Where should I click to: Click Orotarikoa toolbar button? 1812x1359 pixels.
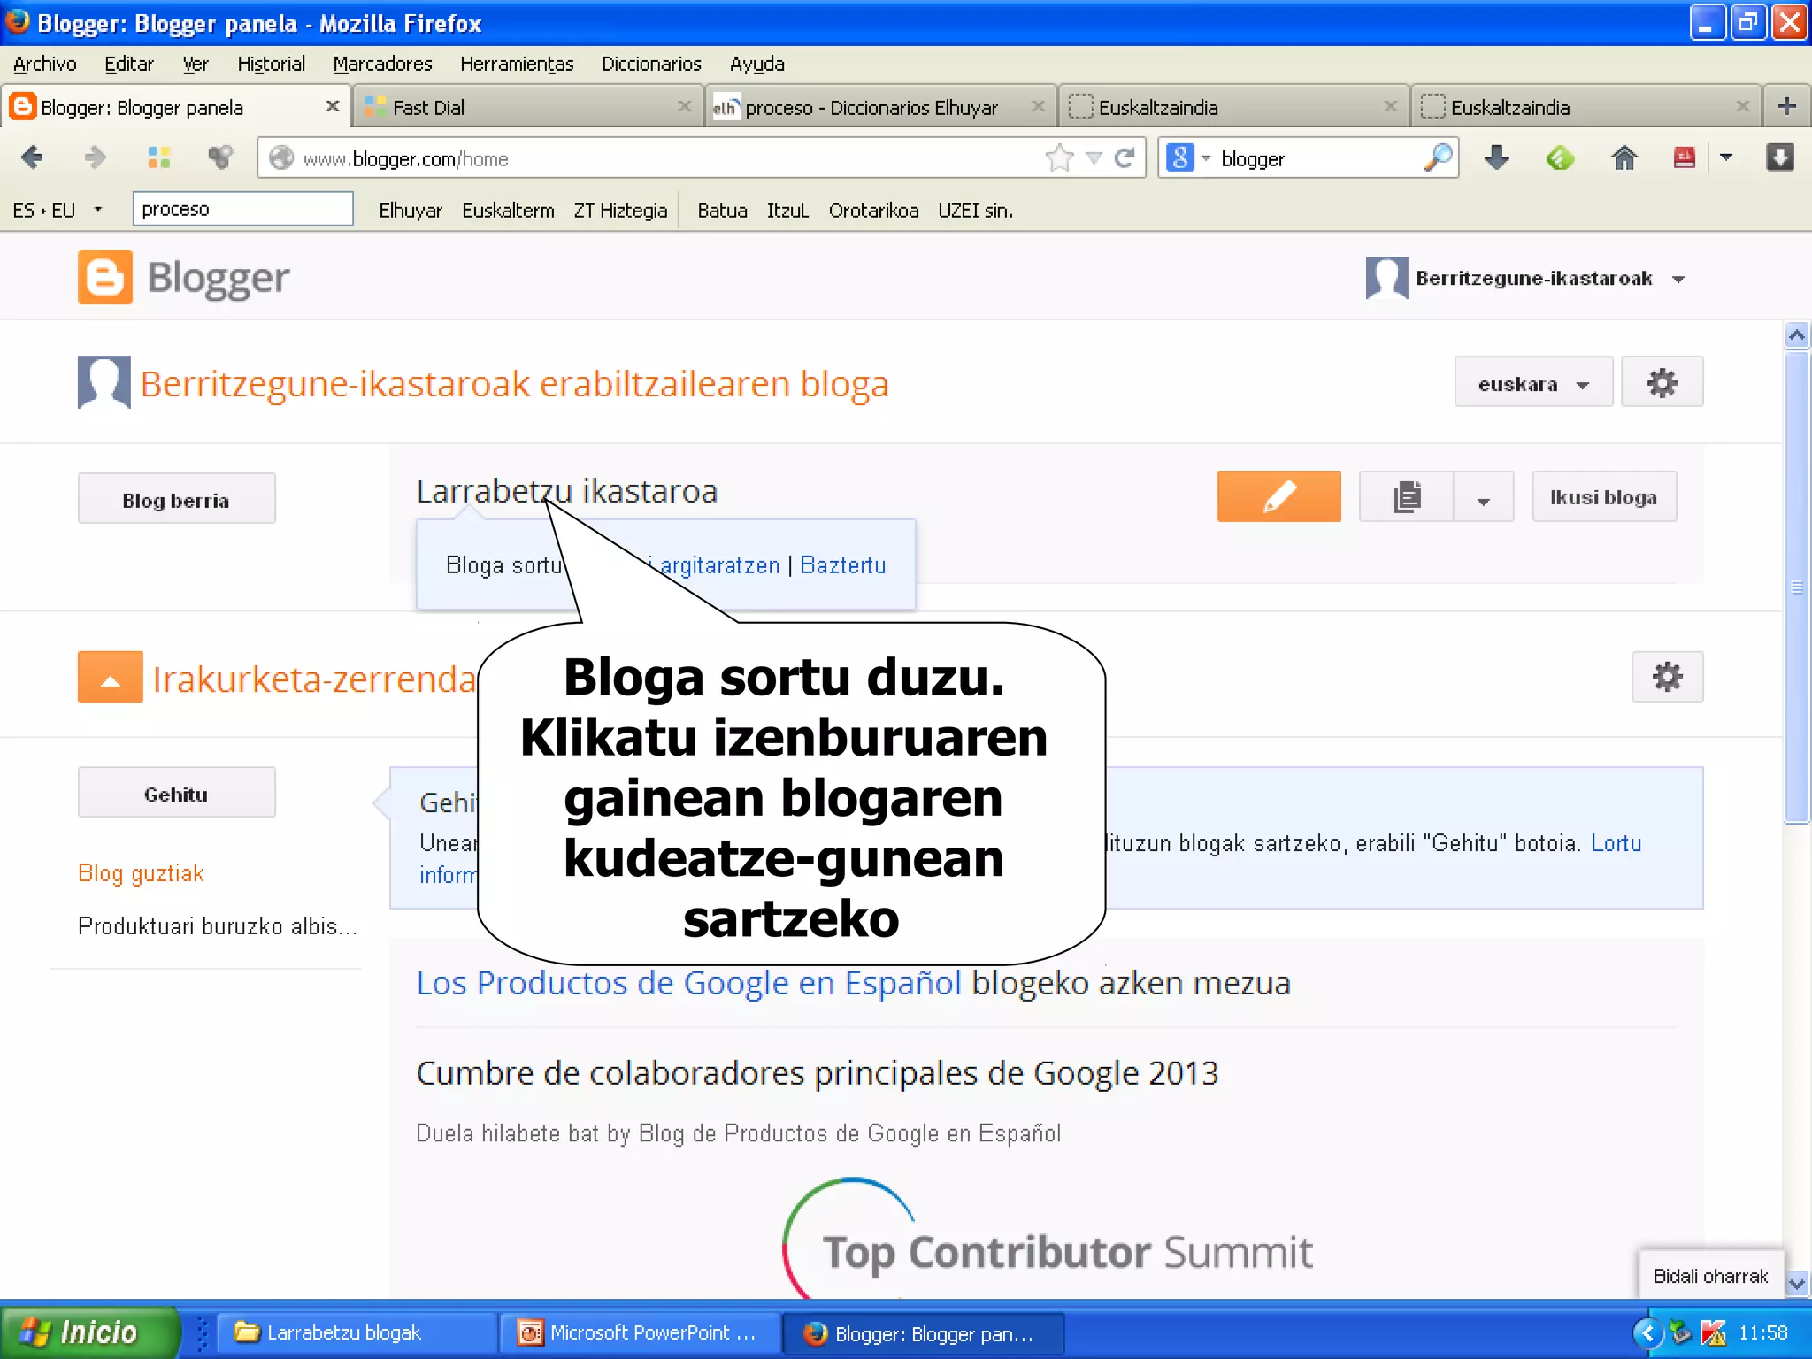point(873,211)
